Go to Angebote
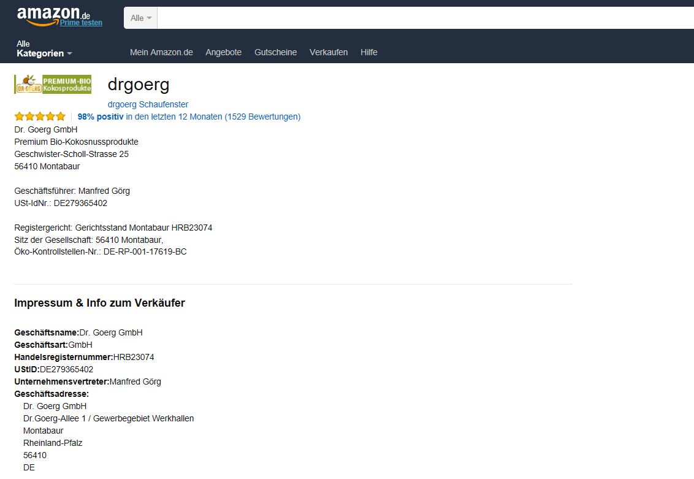The width and height of the screenshot is (694, 479). click(224, 52)
